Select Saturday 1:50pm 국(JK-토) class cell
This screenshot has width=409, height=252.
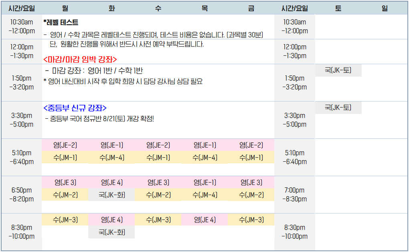338,70
